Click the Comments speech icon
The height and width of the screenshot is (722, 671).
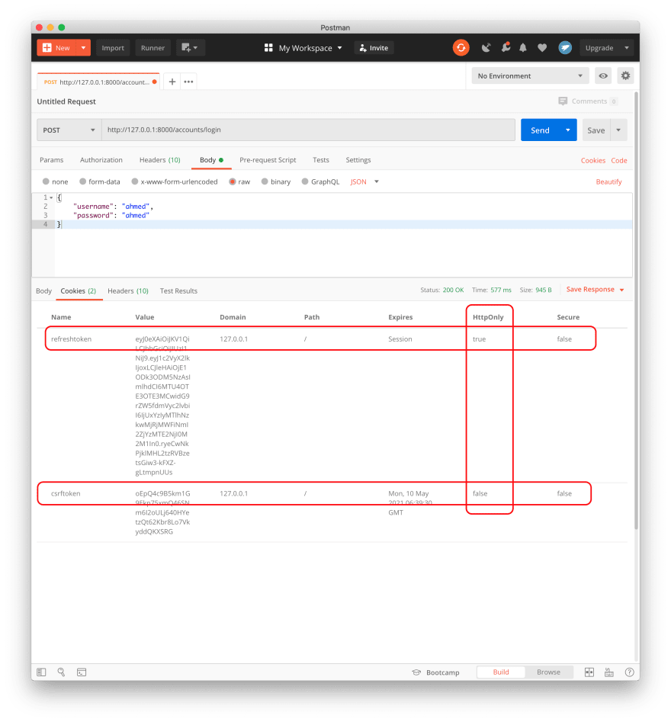pyautogui.click(x=562, y=101)
